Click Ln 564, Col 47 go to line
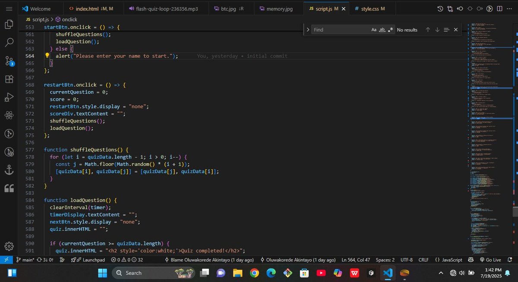Screen dimensions: 518x282 356,260
